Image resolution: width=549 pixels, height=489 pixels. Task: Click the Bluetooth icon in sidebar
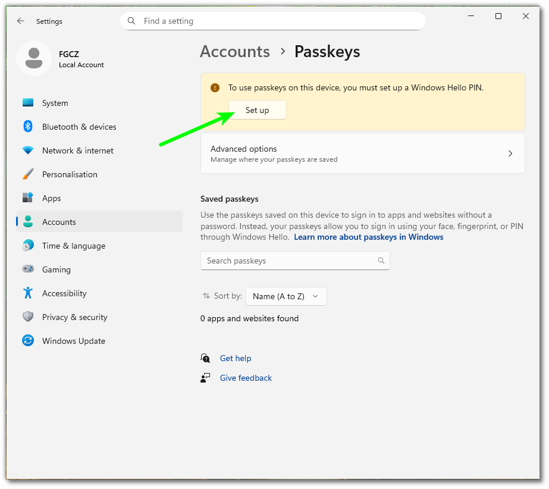pyautogui.click(x=28, y=127)
